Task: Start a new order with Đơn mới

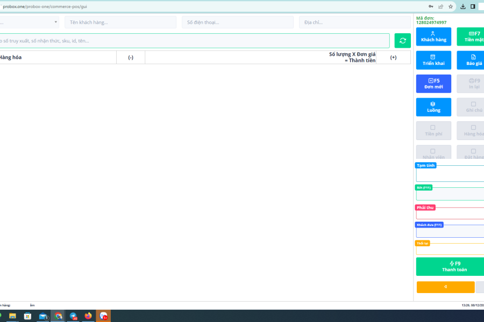Action: [433, 84]
